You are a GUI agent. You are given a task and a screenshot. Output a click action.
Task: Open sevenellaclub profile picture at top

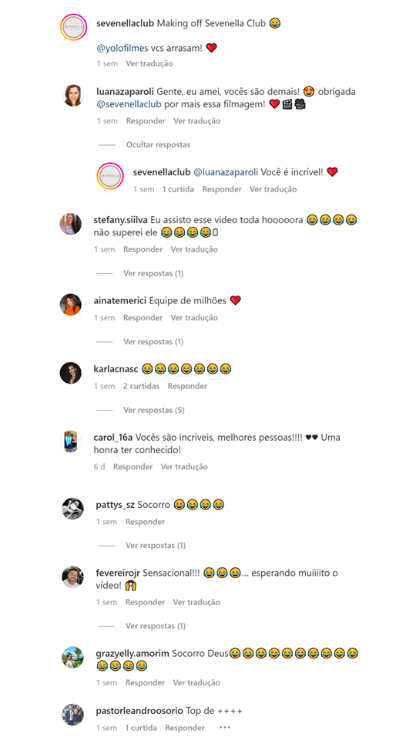point(74,28)
